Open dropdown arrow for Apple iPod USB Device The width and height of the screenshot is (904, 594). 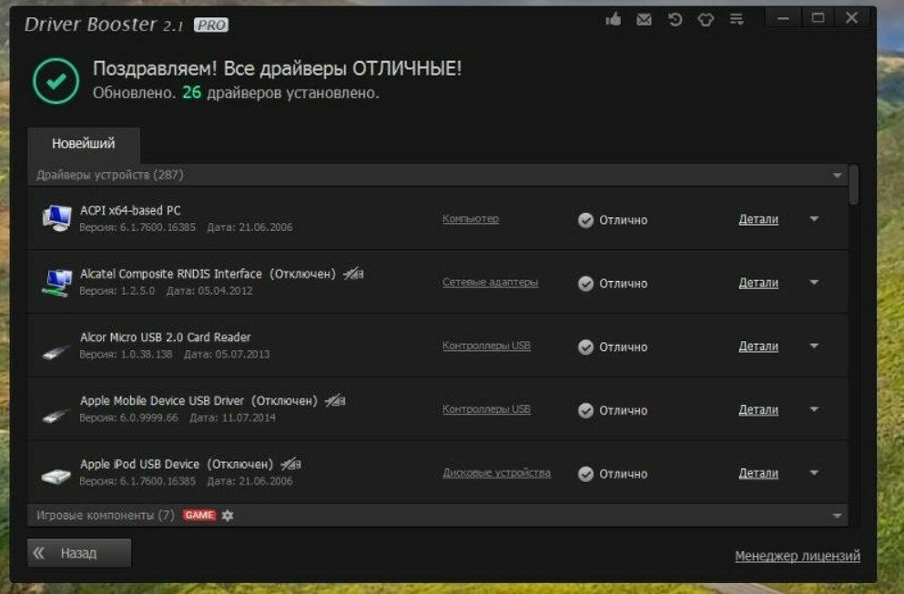[x=814, y=472]
